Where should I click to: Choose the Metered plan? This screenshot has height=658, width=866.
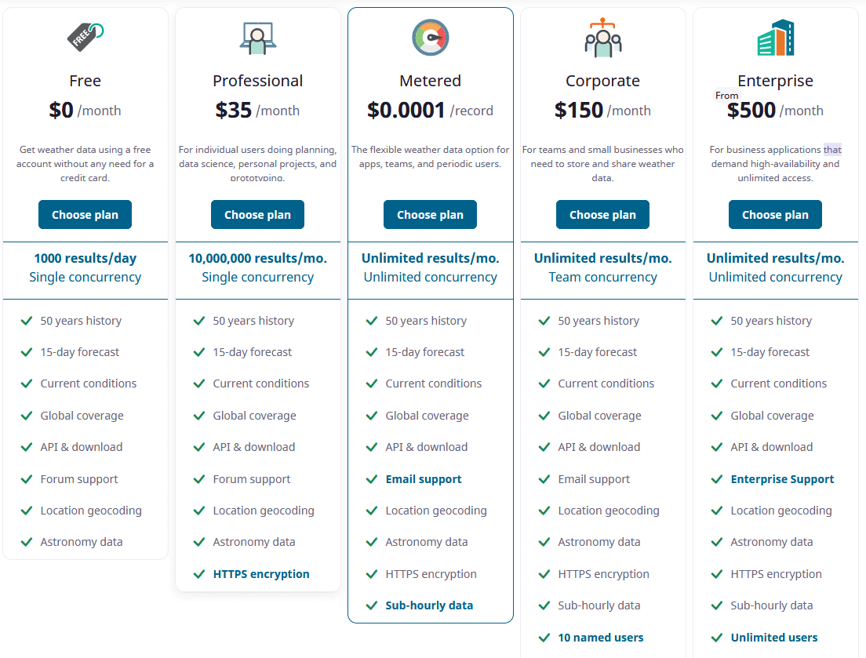coord(430,215)
